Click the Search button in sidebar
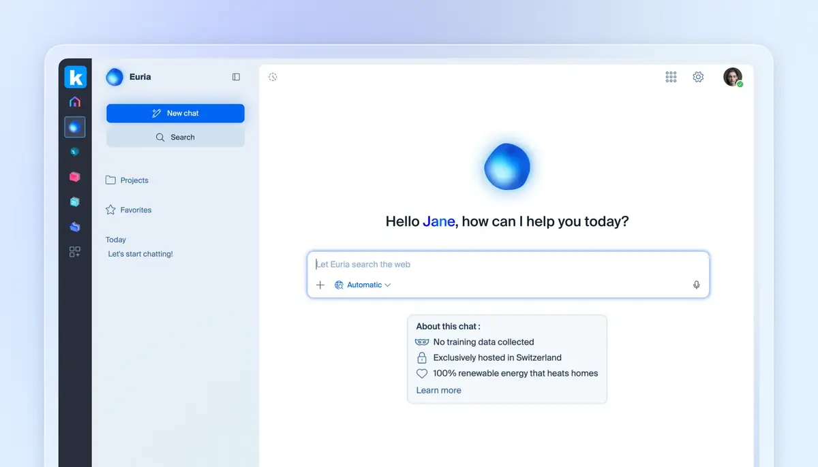Image resolution: width=818 pixels, height=467 pixels. click(175, 138)
